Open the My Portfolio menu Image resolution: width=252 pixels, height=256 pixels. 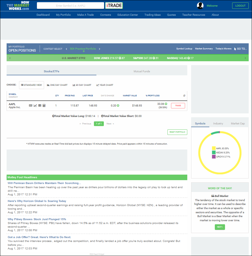coord(63,15)
